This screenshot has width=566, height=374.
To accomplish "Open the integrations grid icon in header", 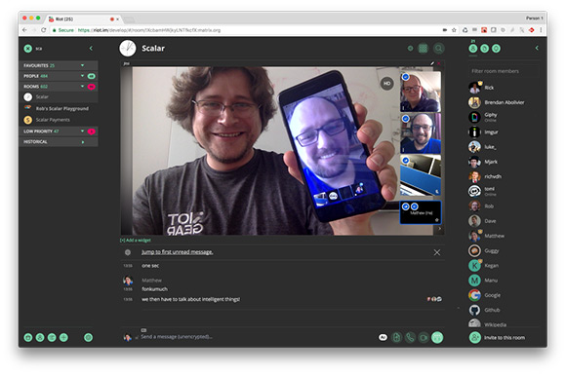I will (x=423, y=49).
